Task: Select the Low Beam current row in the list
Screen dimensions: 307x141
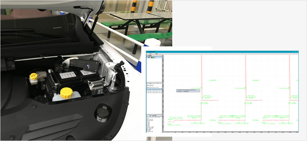Action: tap(154, 90)
